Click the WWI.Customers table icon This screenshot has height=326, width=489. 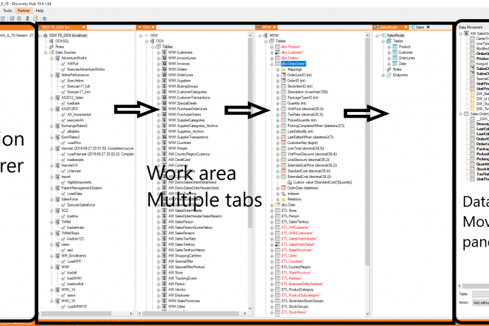(164, 52)
